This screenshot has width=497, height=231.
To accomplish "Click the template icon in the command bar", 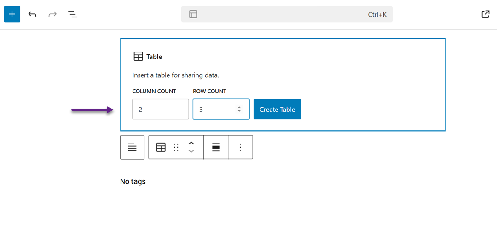I will pyautogui.click(x=193, y=14).
